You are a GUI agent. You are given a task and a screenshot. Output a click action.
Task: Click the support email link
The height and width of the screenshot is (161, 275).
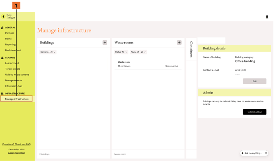pyautogui.click(x=16, y=153)
